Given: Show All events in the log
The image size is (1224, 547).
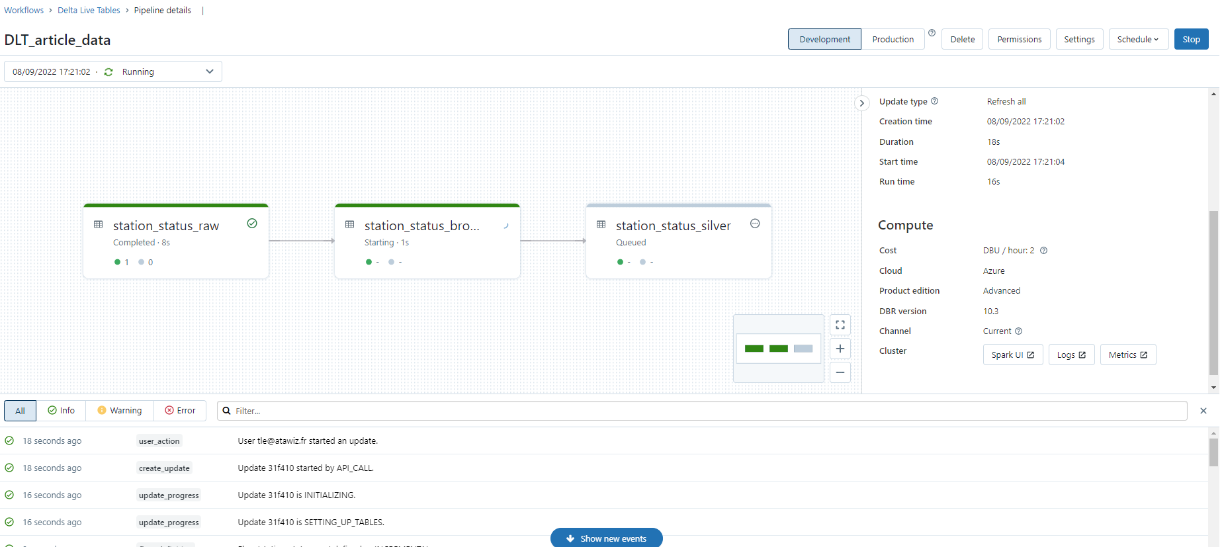Looking at the screenshot, I should pyautogui.click(x=20, y=411).
